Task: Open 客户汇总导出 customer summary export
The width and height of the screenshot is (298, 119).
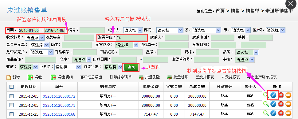Action: (x=91, y=77)
